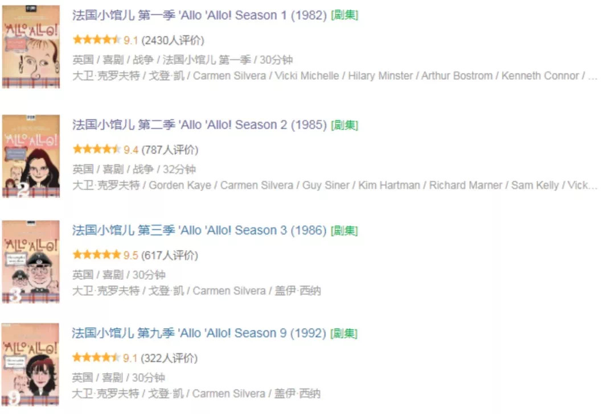Click the star rating icons for Season 1
Viewport: 615px width, 414px height.
[96, 40]
